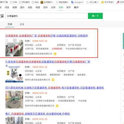Open the 同兴源包装机械 listing title
The image size is (124, 124).
pyautogui.click(x=55, y=88)
